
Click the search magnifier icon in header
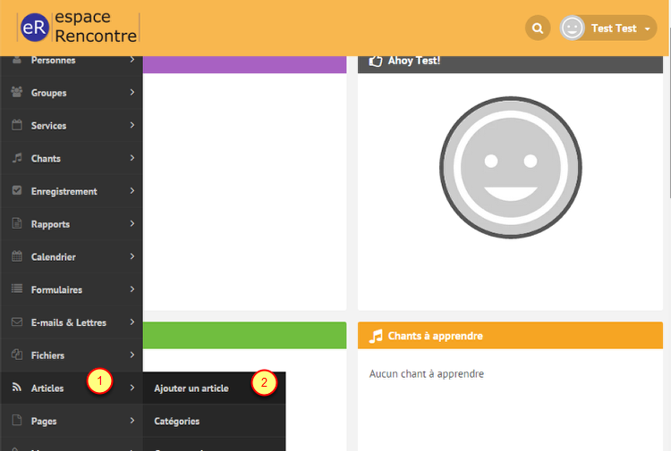click(537, 29)
